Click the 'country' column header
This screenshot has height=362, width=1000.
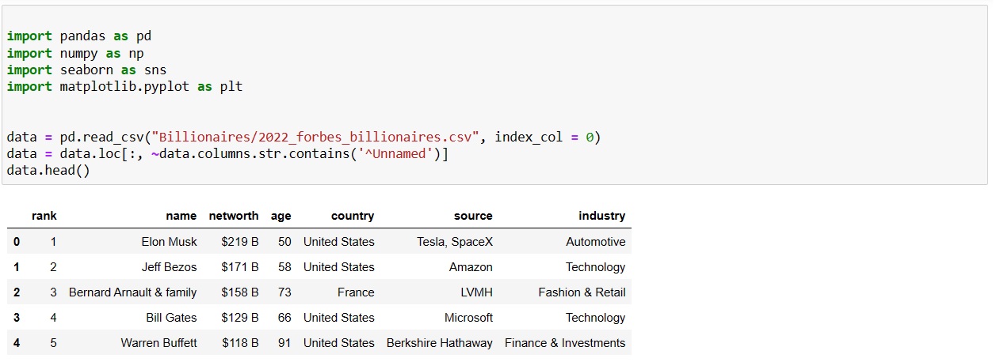click(x=353, y=216)
